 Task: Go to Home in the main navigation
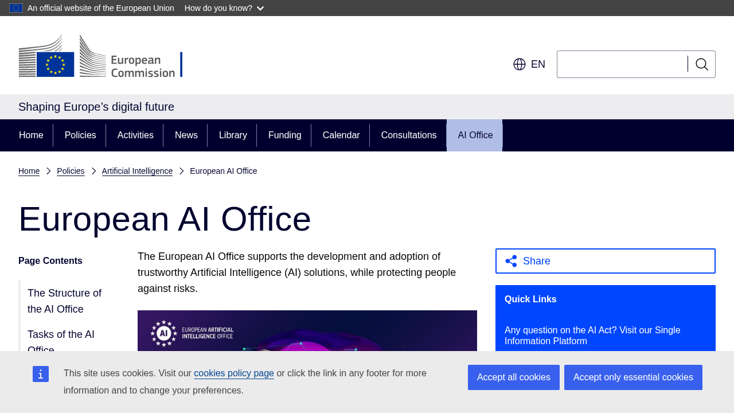pyautogui.click(x=31, y=135)
